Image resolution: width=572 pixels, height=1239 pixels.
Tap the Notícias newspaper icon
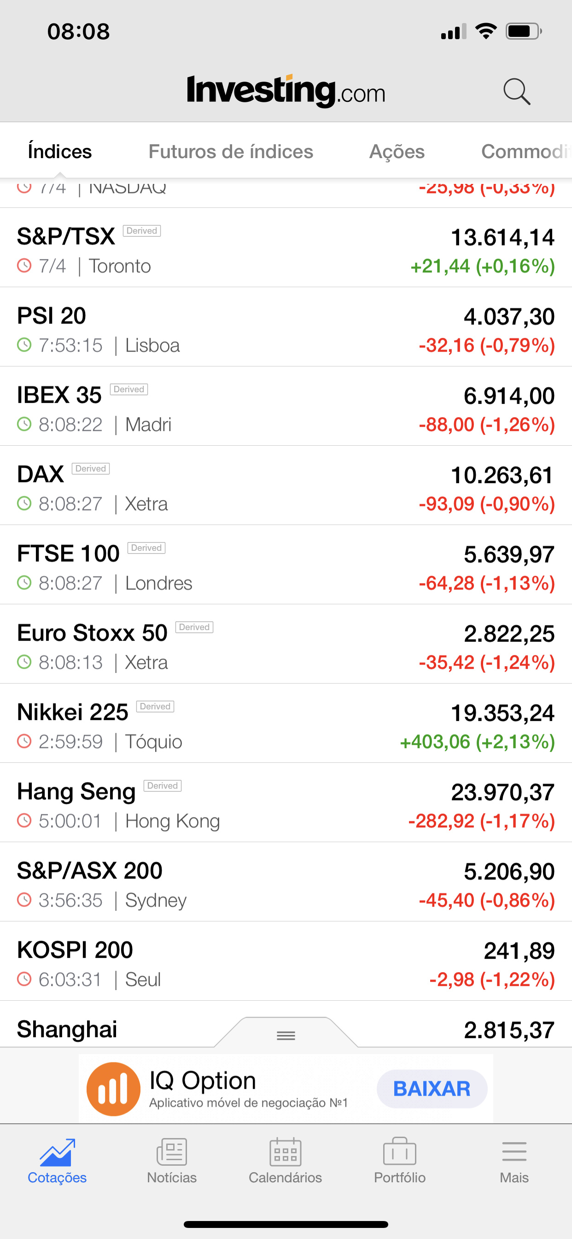click(x=172, y=1151)
